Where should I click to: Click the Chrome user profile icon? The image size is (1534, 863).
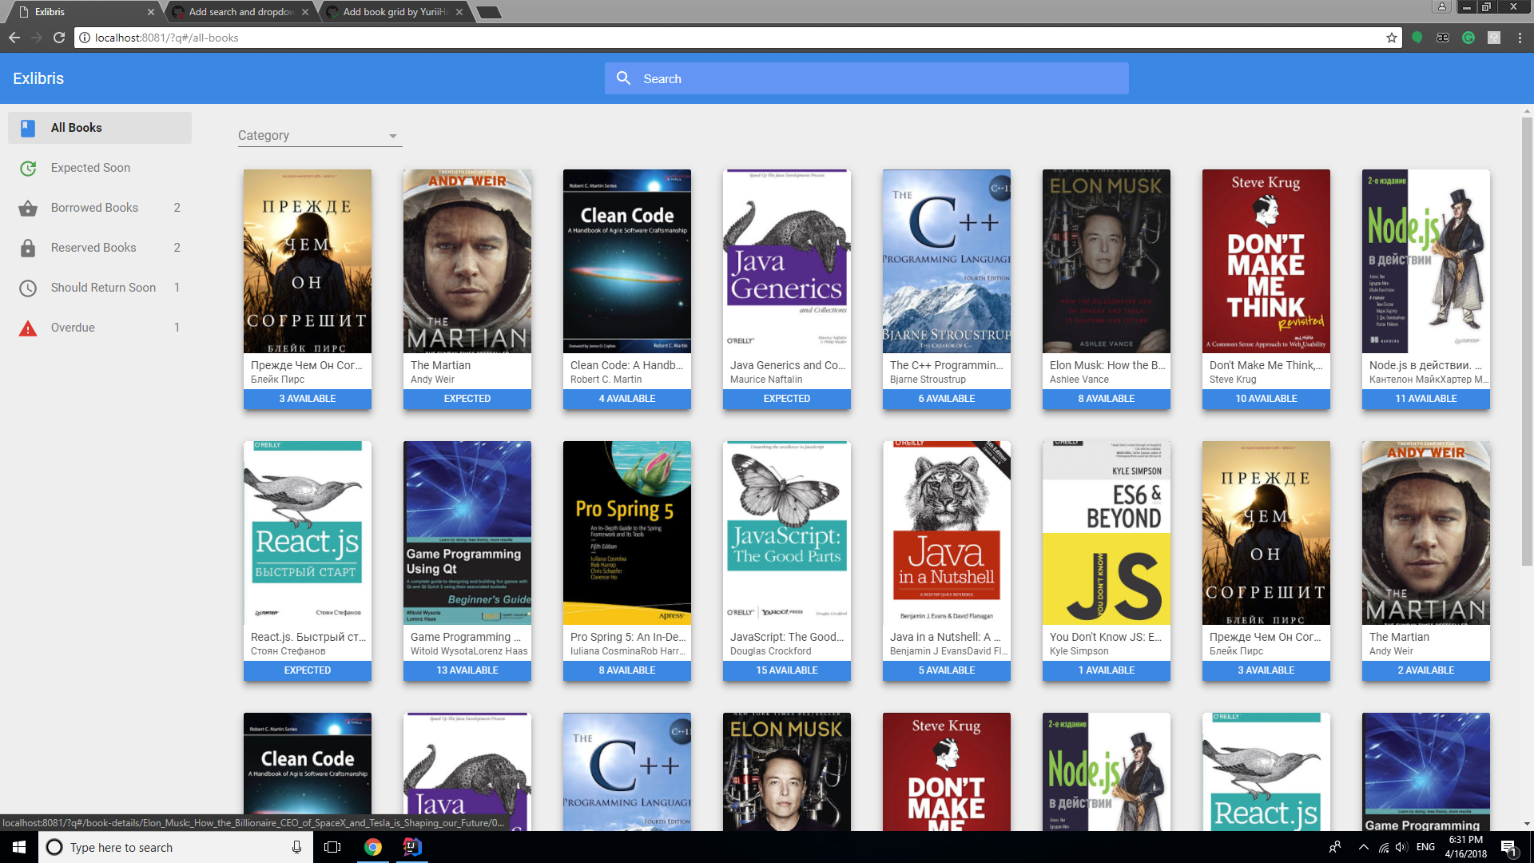coord(1442,7)
